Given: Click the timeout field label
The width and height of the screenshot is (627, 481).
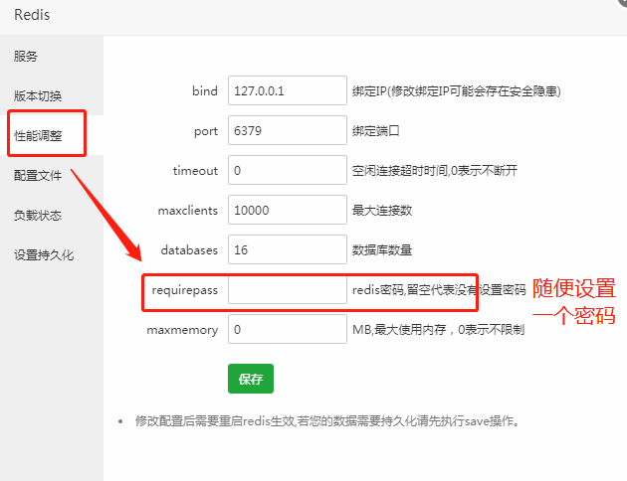Looking at the screenshot, I should (x=195, y=171).
